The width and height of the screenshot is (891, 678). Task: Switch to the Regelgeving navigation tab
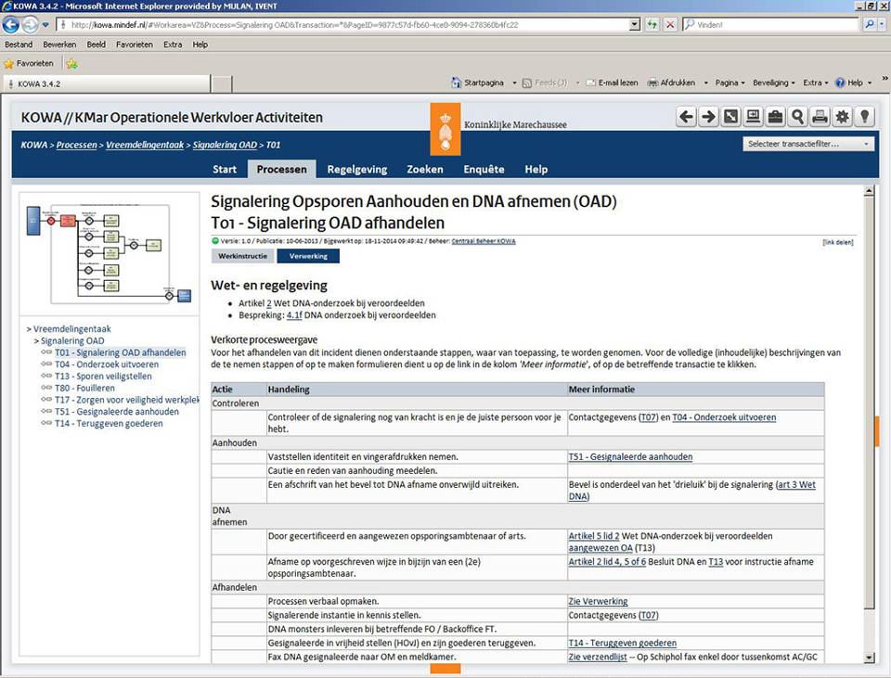pyautogui.click(x=356, y=170)
